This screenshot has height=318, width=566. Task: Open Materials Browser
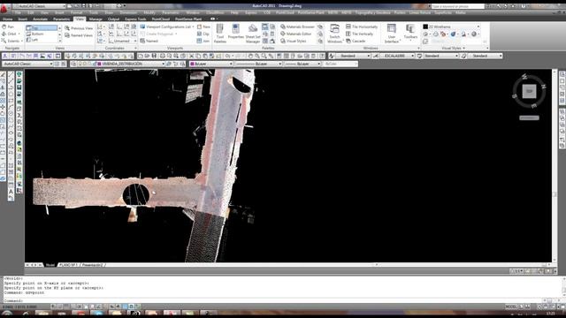tap(297, 26)
